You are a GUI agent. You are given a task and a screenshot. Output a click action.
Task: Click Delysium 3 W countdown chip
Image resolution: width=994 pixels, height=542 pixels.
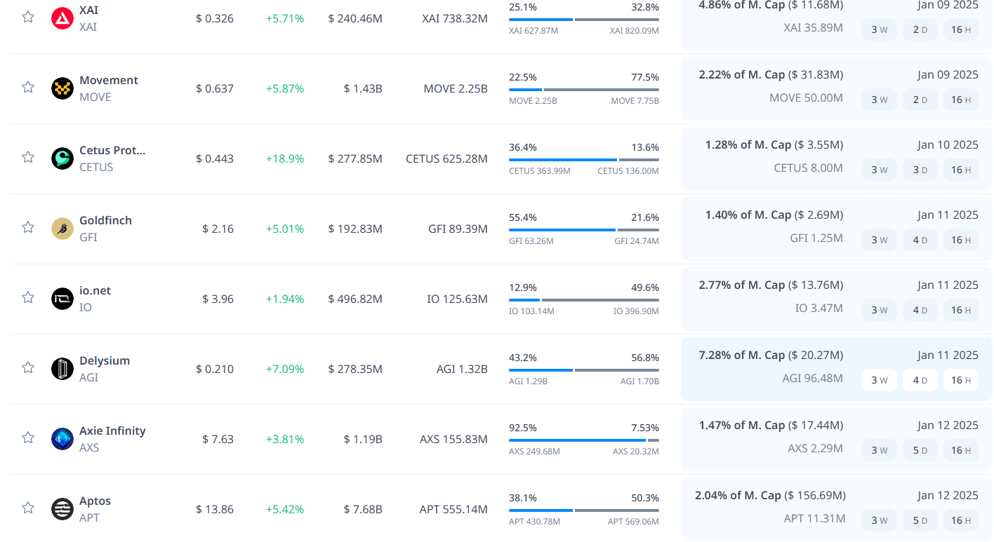point(879,380)
